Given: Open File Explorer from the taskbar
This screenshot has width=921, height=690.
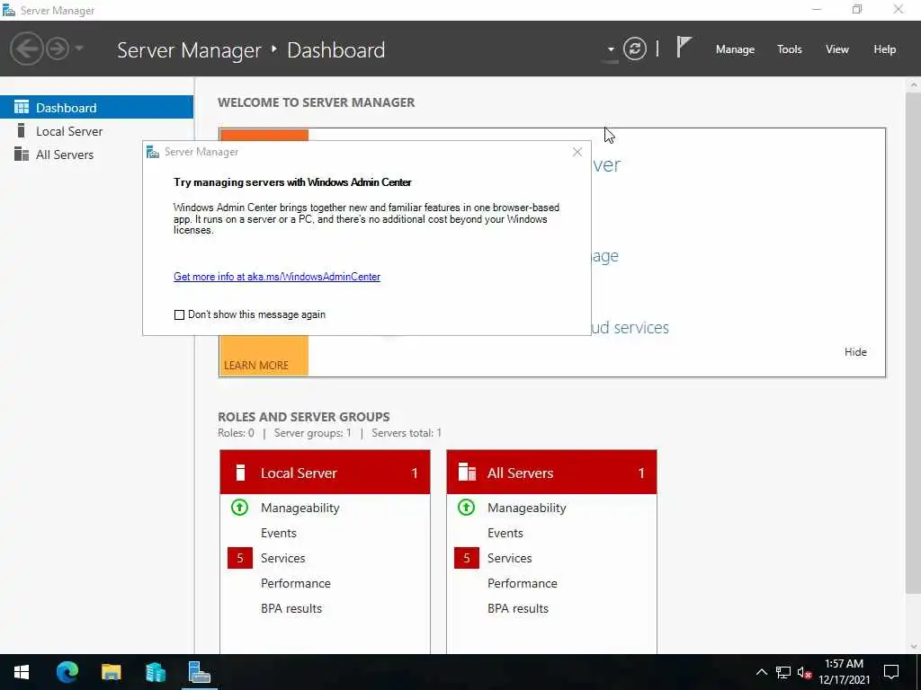Looking at the screenshot, I should coord(111,672).
